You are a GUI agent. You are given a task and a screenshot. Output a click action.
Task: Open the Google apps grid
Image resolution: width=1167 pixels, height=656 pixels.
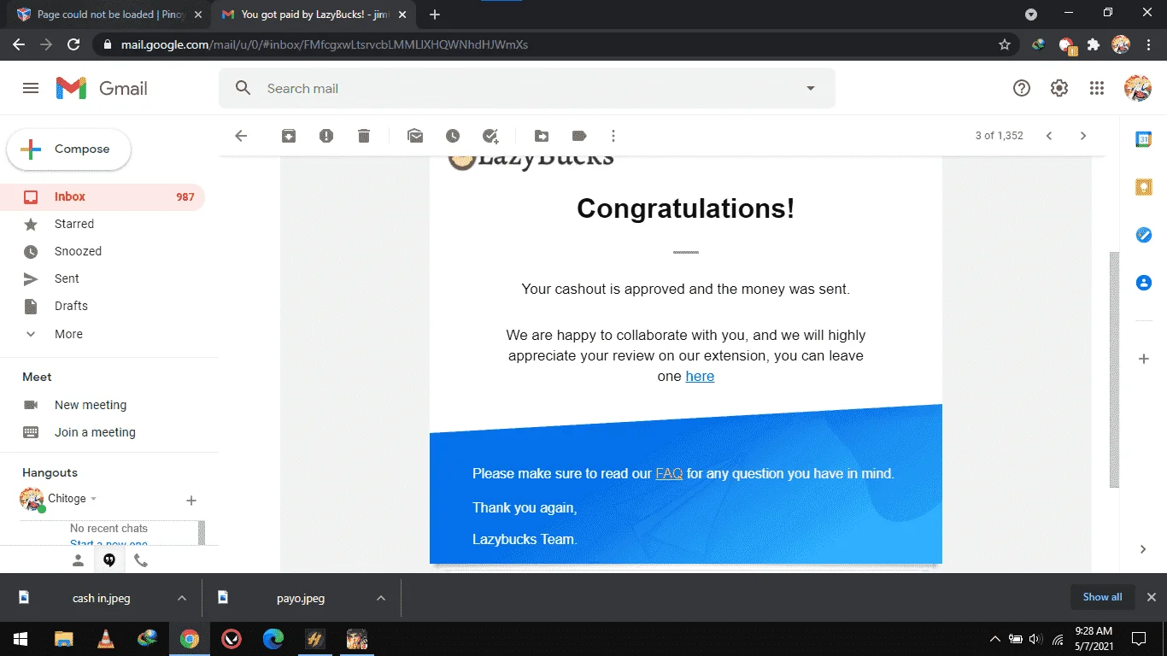point(1097,88)
